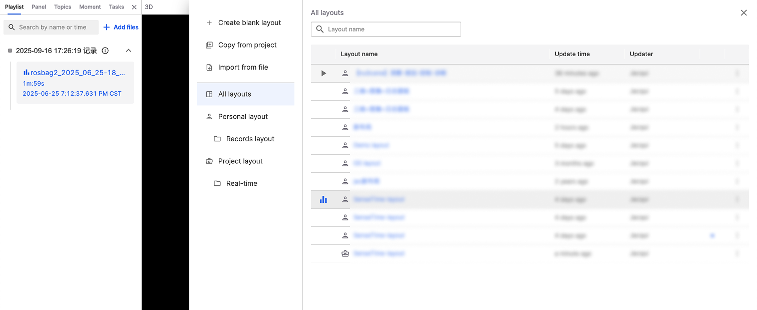Select Import from file option
This screenshot has height=310, width=757.
point(243,67)
